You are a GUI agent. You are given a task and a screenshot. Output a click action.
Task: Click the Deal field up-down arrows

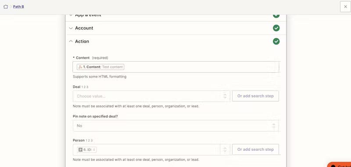tap(225, 96)
